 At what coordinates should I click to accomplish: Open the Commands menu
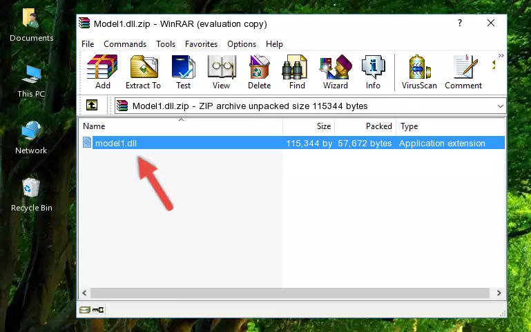click(x=125, y=44)
